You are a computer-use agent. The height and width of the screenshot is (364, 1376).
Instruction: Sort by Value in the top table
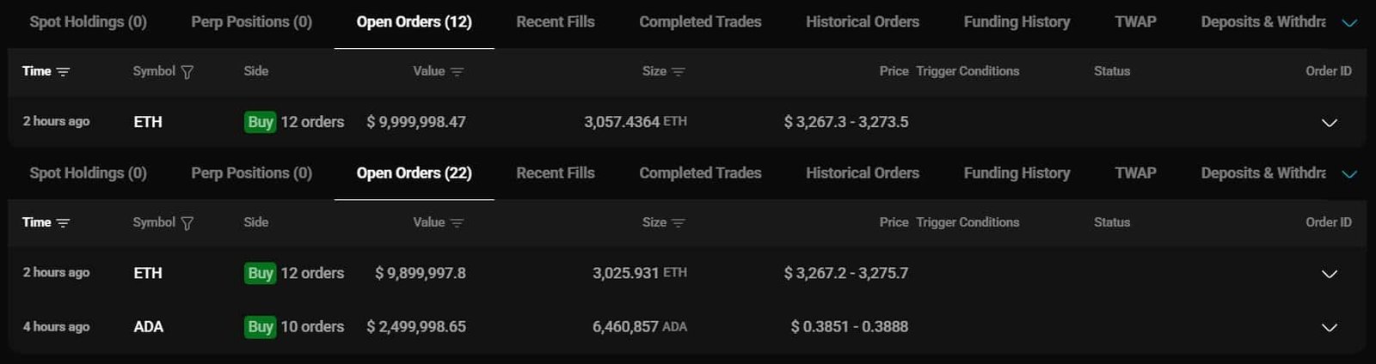click(x=457, y=72)
